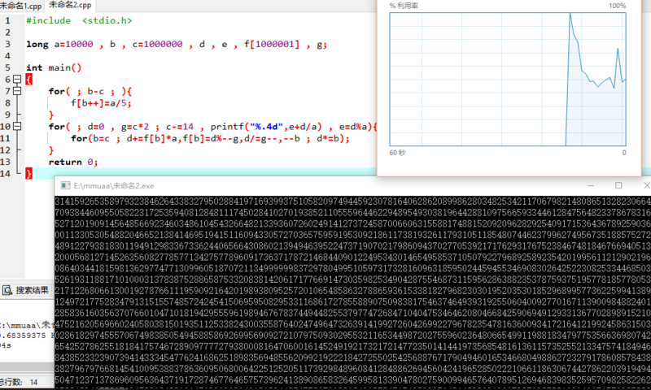Click the 'c=1000000' variable initializer
Image resolution: width=651 pixels, height=390 pixels.
point(157,45)
